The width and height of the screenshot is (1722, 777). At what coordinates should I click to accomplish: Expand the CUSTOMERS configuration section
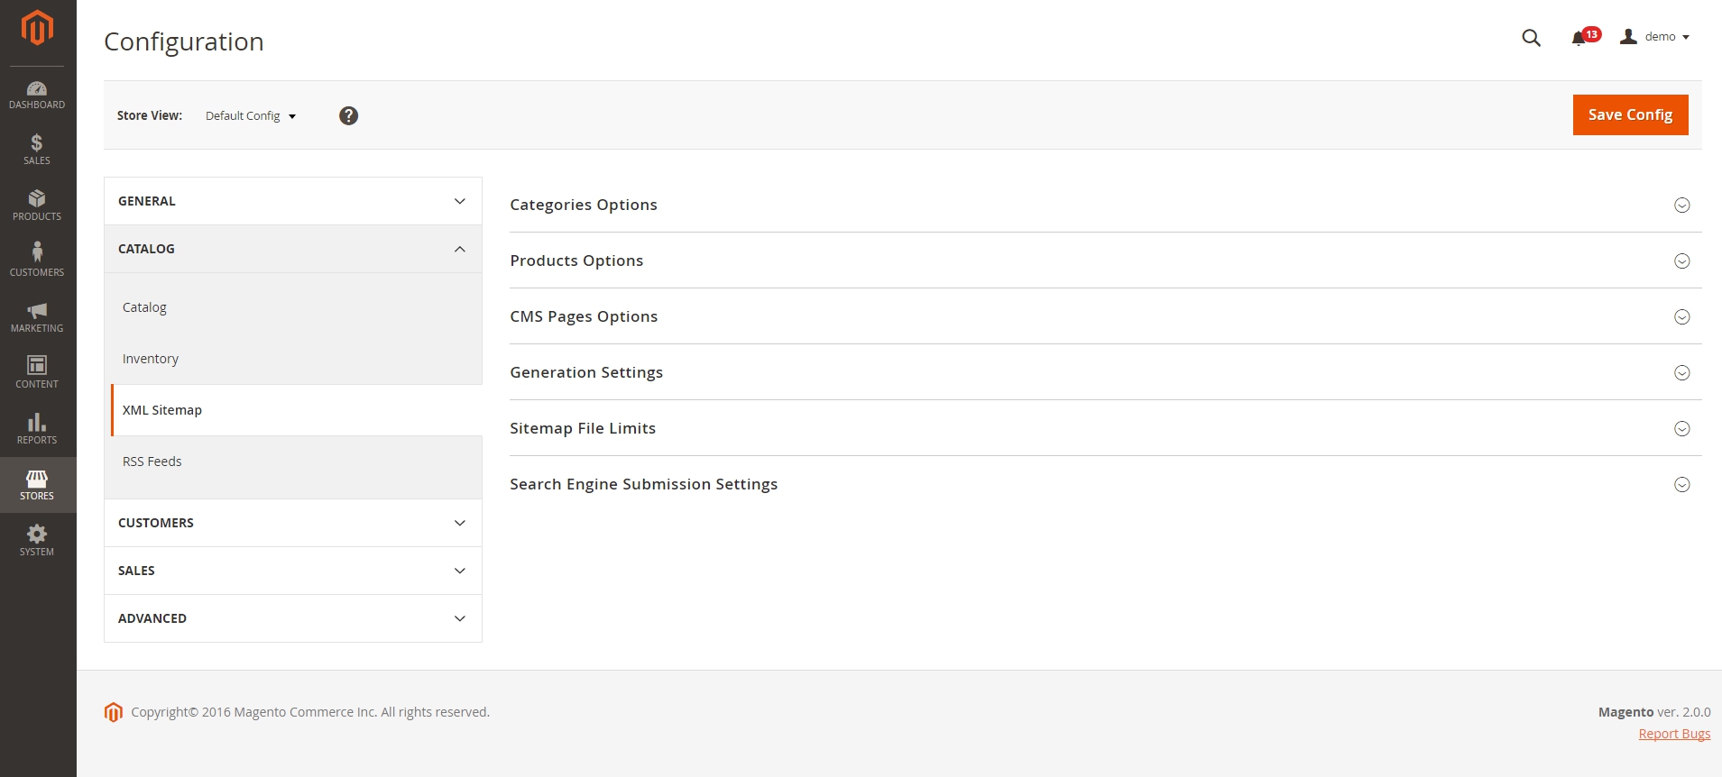(293, 523)
